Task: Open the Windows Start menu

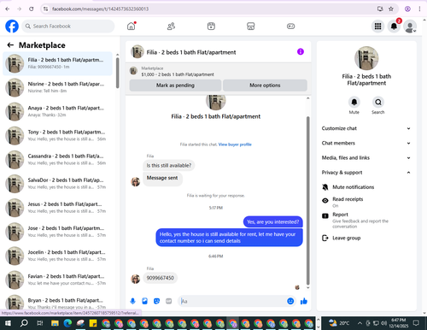Action: [x=8, y=323]
